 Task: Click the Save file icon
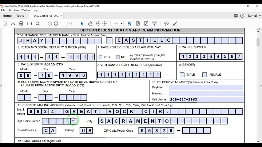5,24
